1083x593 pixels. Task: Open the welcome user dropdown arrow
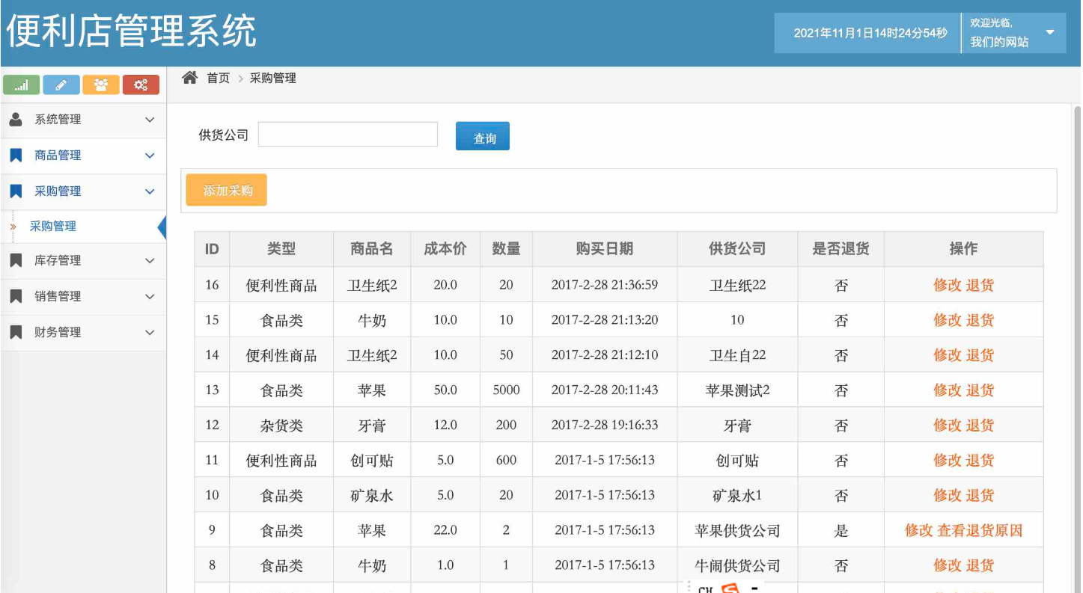pos(1050,33)
